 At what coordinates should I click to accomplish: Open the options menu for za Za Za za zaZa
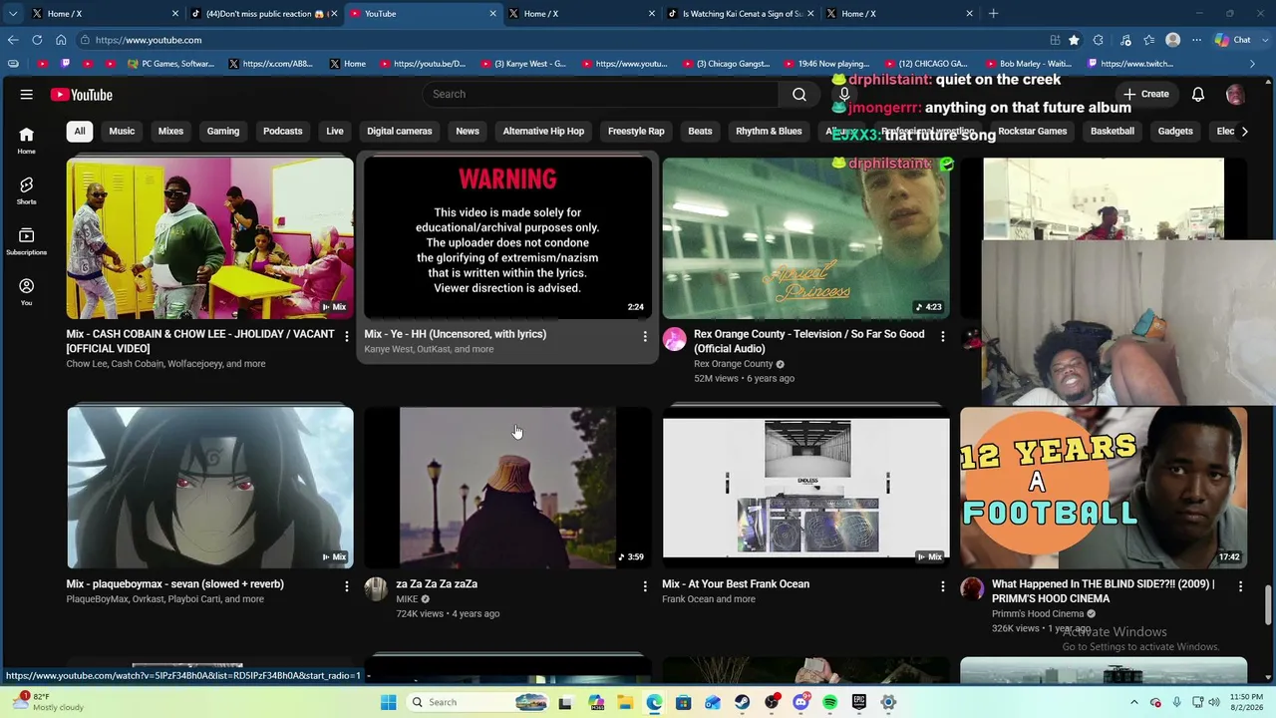645,586
